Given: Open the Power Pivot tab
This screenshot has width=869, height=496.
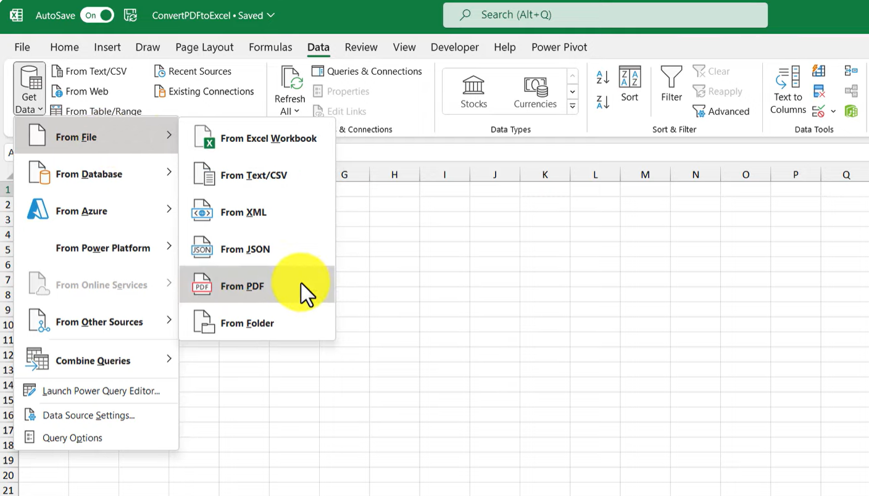Looking at the screenshot, I should [559, 47].
